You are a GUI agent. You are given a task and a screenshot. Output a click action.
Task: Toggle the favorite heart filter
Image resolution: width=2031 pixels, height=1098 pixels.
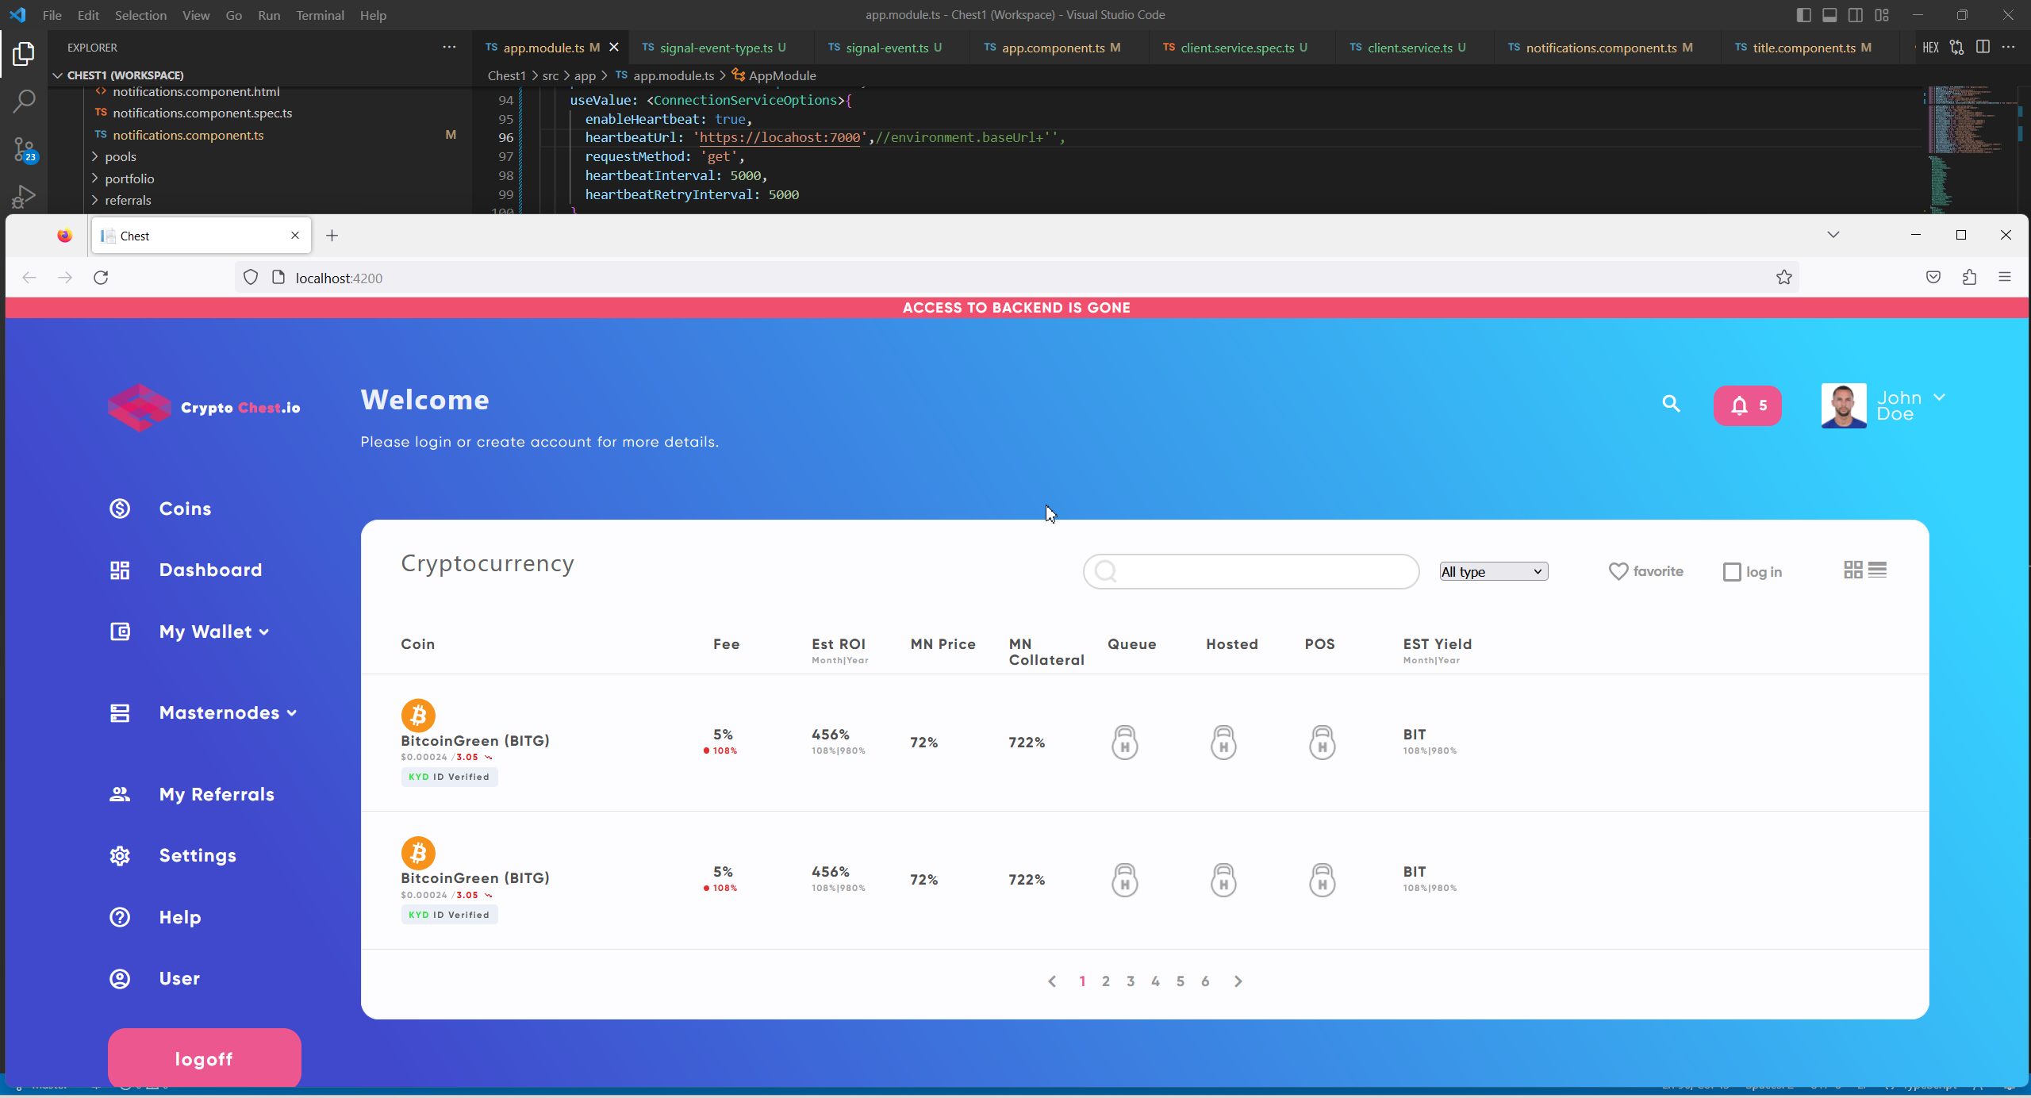click(x=1618, y=571)
